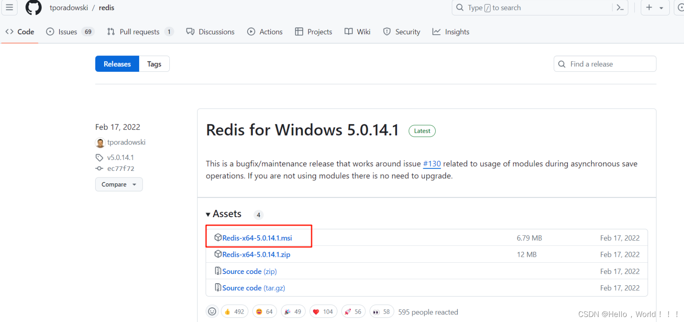Image resolution: width=684 pixels, height=322 pixels.
Task: Click file icon beside Source code (zip)
Action: point(218,271)
